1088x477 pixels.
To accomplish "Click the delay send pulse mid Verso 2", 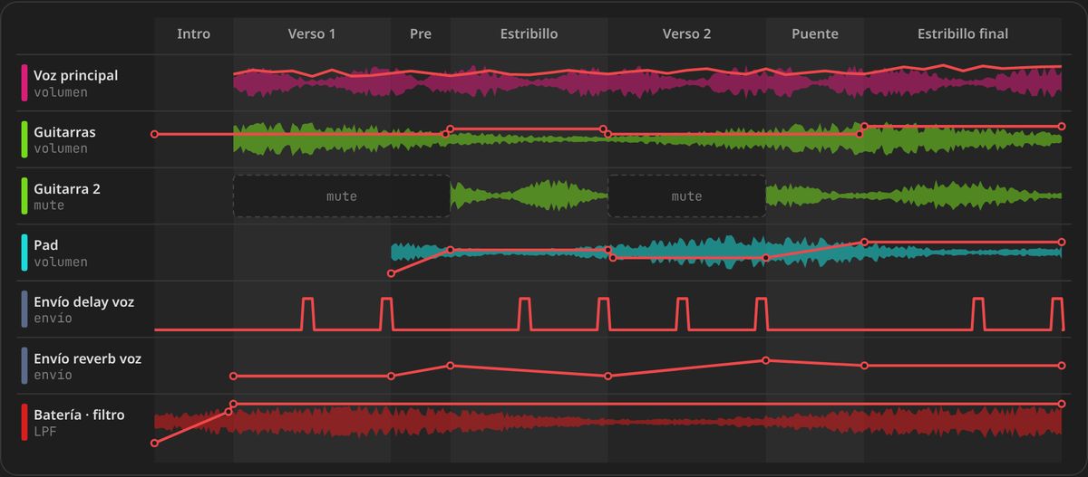I will (682, 313).
